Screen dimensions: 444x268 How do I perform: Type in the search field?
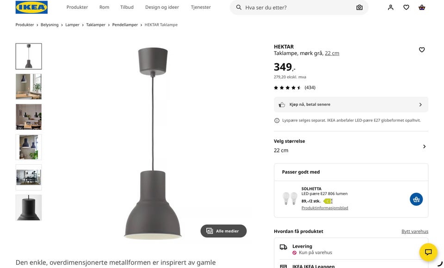296,7
